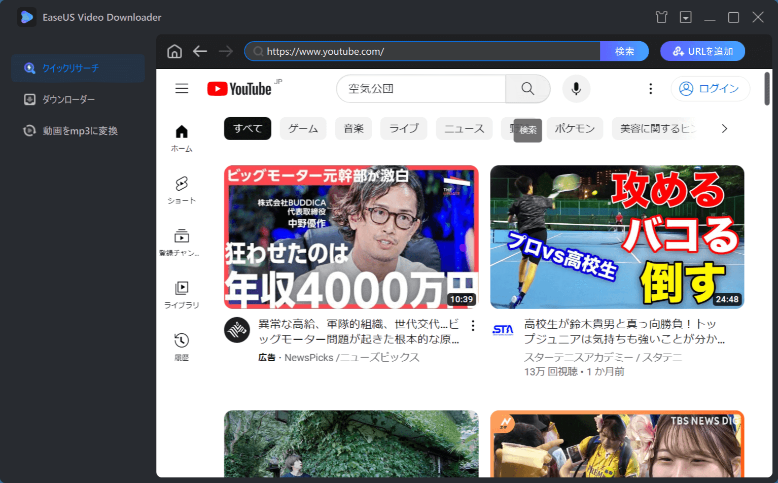Click the ログイン sign-in button
778x483 pixels.
710,89
